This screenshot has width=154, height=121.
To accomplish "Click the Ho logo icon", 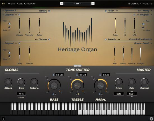I will (x=3, y=4).
